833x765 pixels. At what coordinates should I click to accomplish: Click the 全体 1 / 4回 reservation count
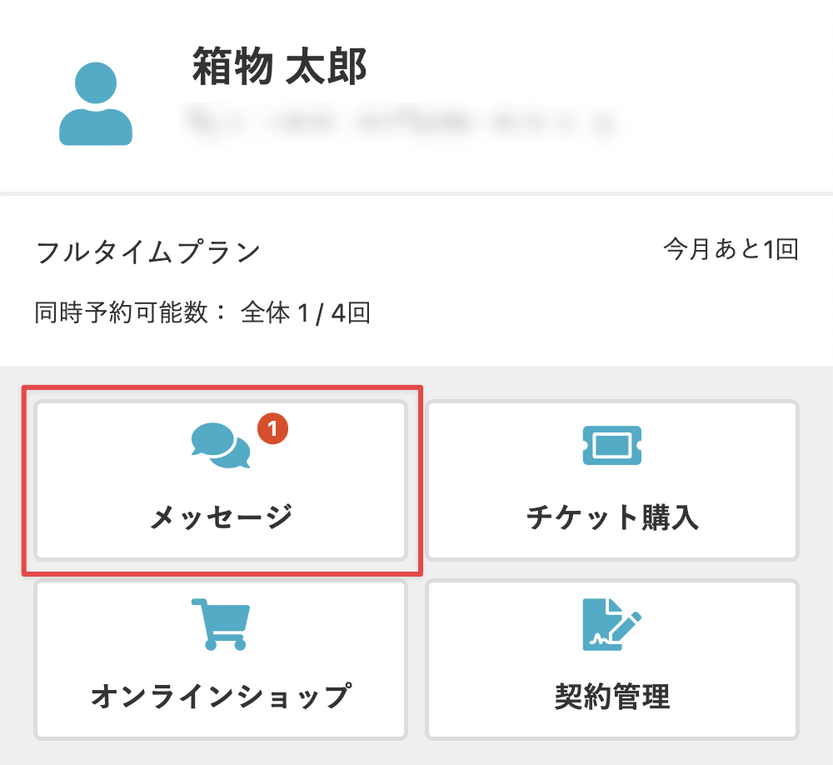[x=306, y=313]
